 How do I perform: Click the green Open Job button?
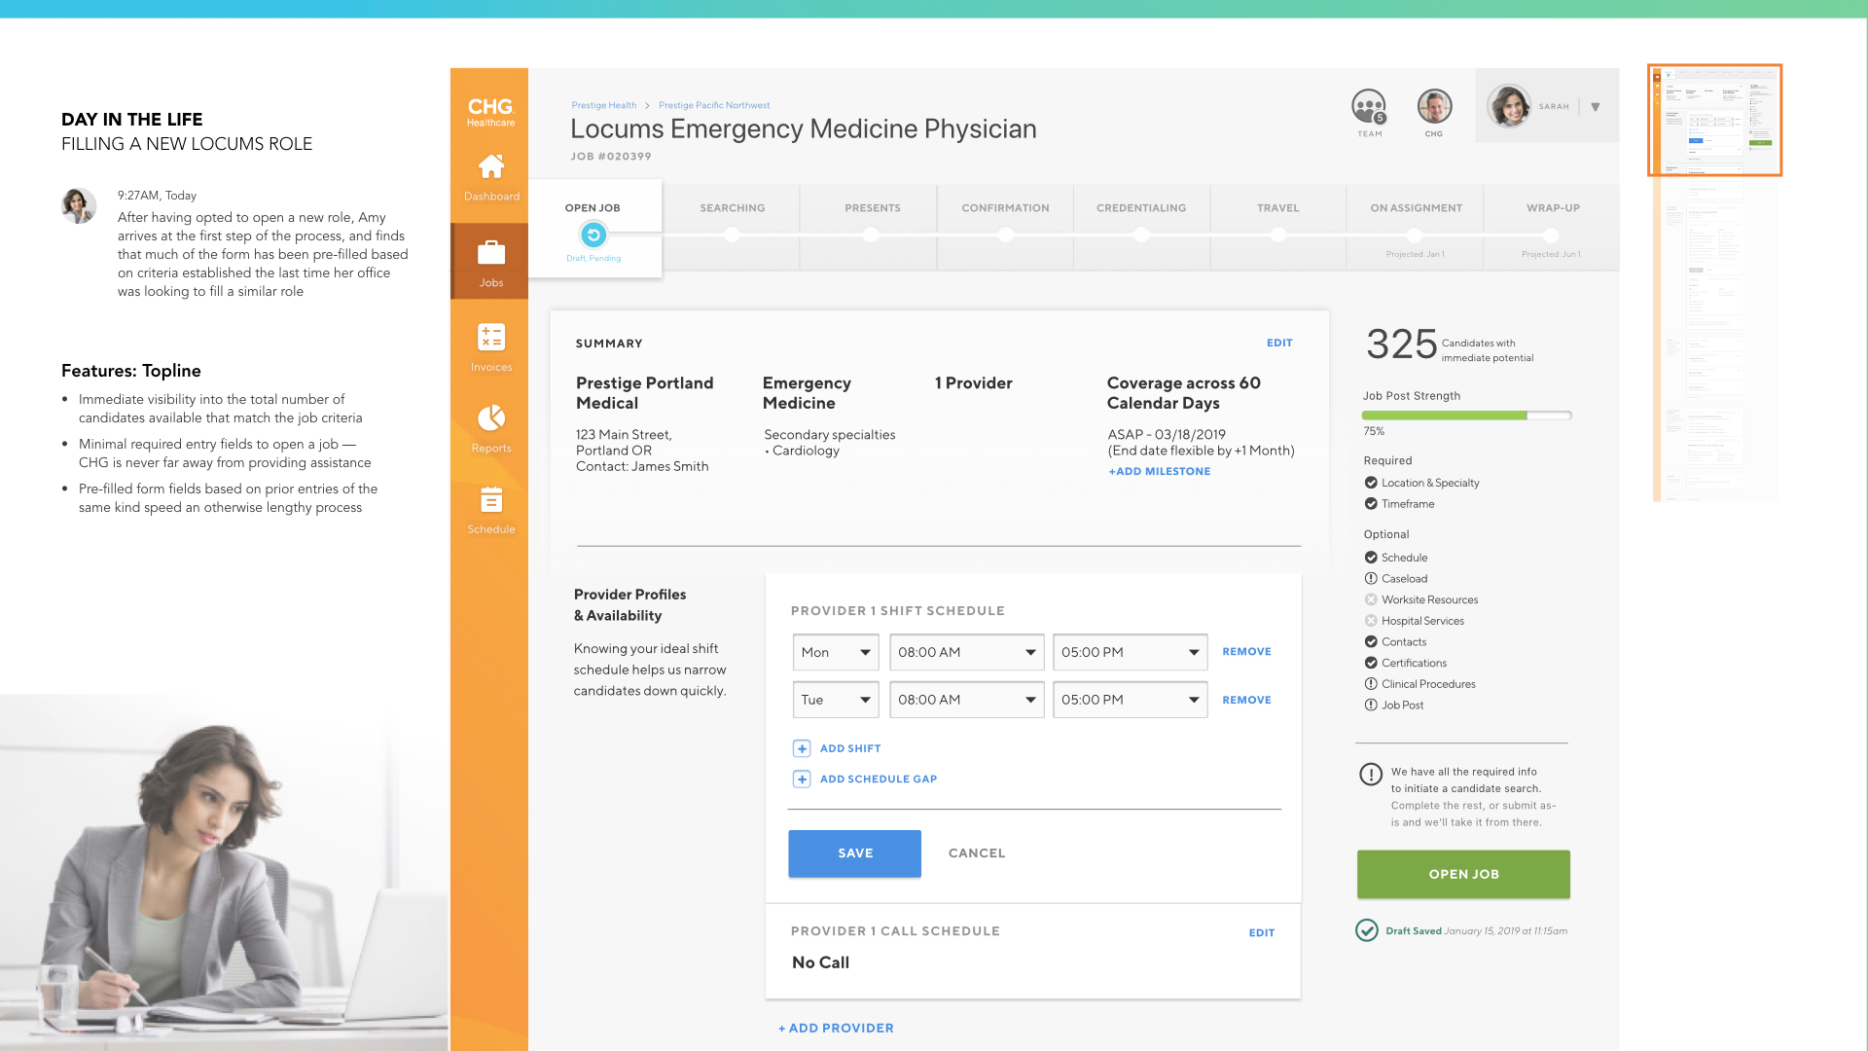(x=1463, y=874)
